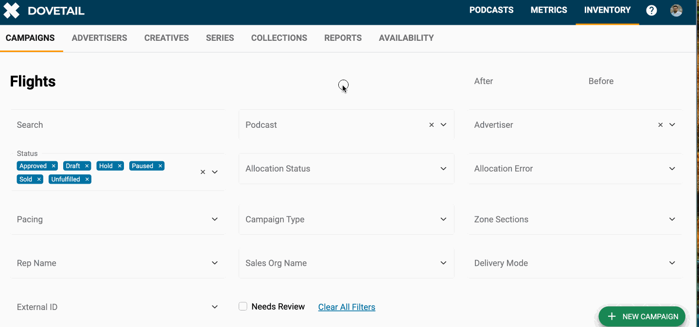Expand the Podcast dropdown arrow
Viewport: 699px width, 327px height.
[443, 125]
